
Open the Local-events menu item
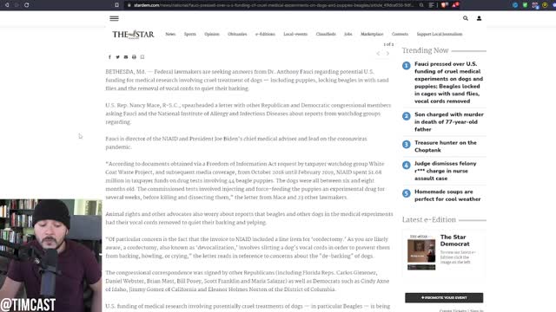click(295, 34)
